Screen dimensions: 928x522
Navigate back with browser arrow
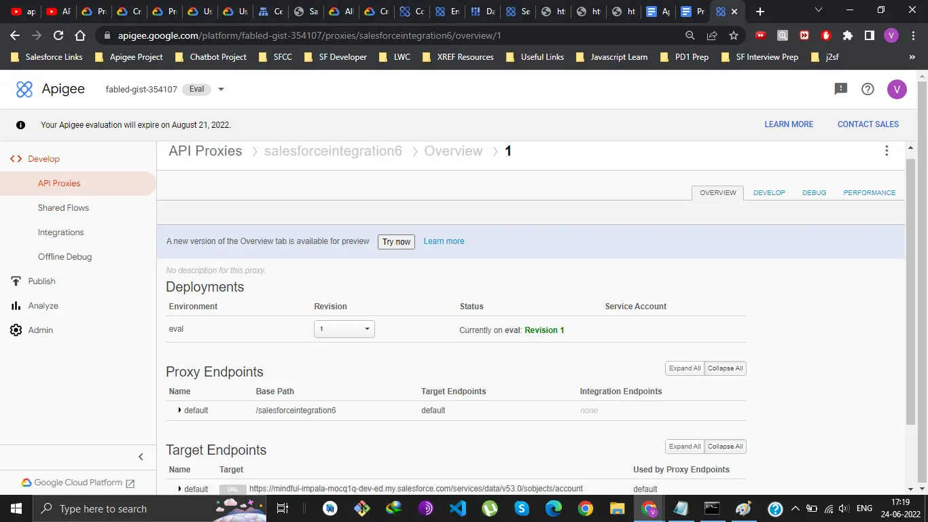(x=15, y=35)
